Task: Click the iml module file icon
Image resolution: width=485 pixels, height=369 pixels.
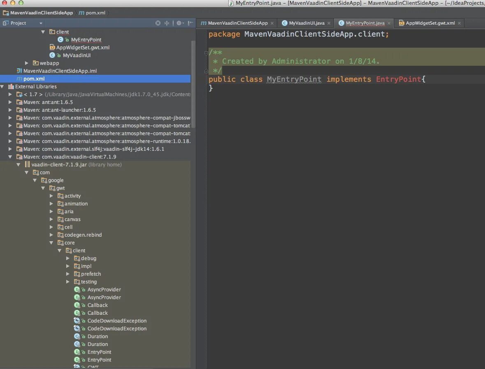Action: 19,71
